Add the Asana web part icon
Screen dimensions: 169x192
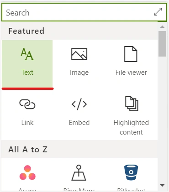pyautogui.click(x=27, y=173)
